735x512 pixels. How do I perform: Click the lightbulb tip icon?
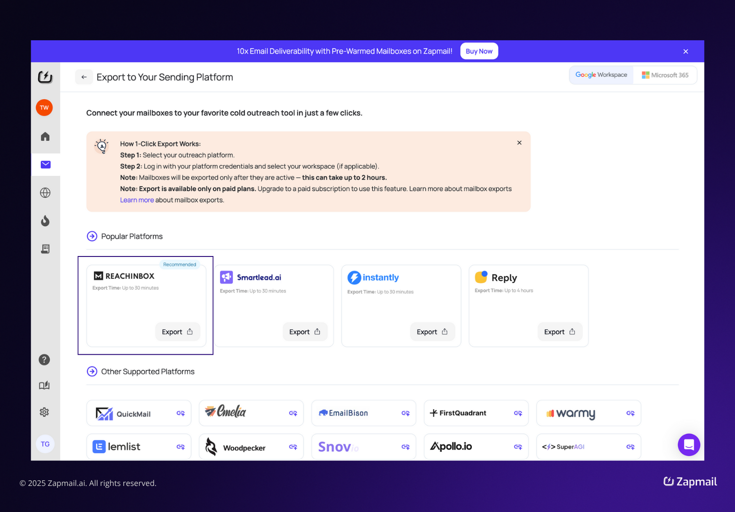(101, 146)
